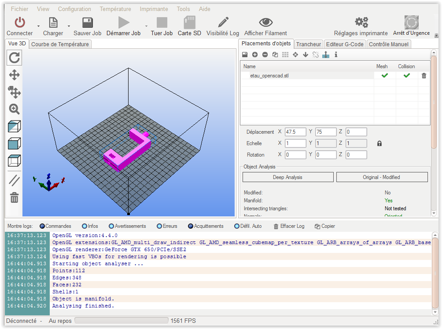Screen dimensions: 442x329
Task: Toggle Défil. Auto scrolling
Action: click(237, 226)
